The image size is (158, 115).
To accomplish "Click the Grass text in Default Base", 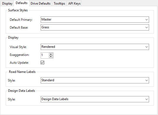I will 45,27.
